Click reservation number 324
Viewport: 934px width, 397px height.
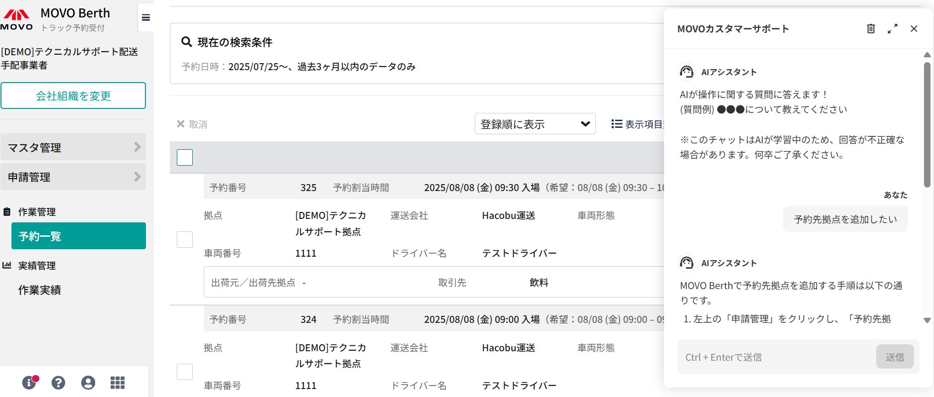pyautogui.click(x=308, y=319)
